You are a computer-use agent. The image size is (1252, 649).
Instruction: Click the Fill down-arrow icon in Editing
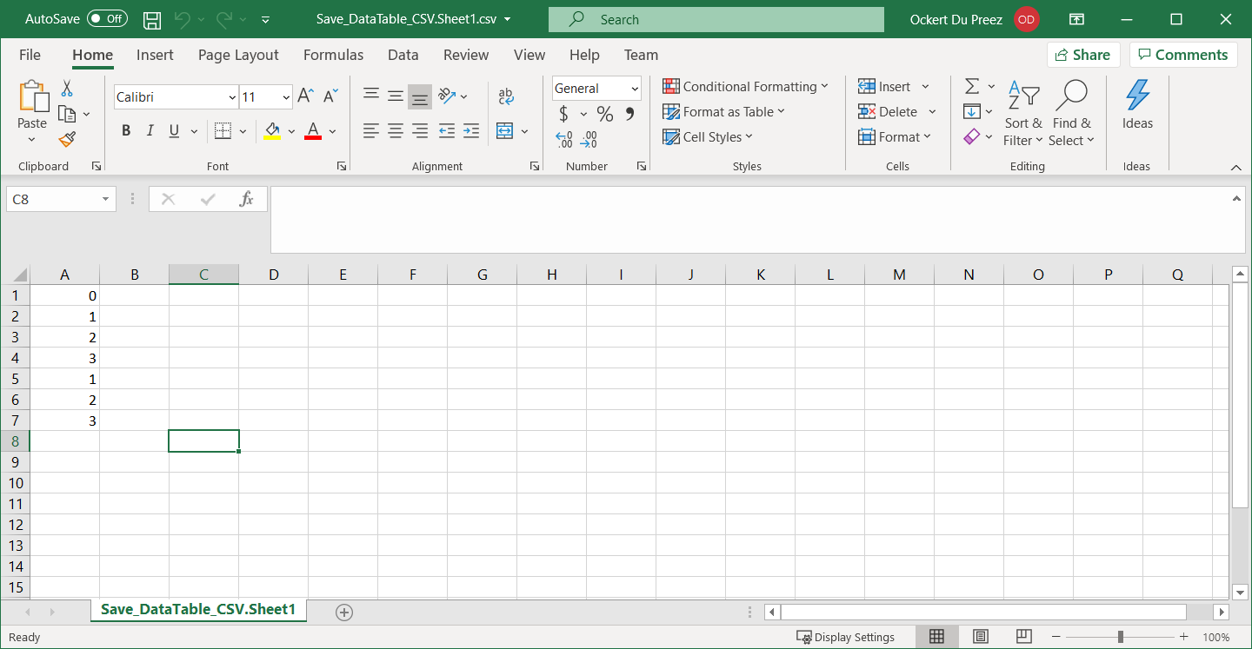tap(972, 111)
